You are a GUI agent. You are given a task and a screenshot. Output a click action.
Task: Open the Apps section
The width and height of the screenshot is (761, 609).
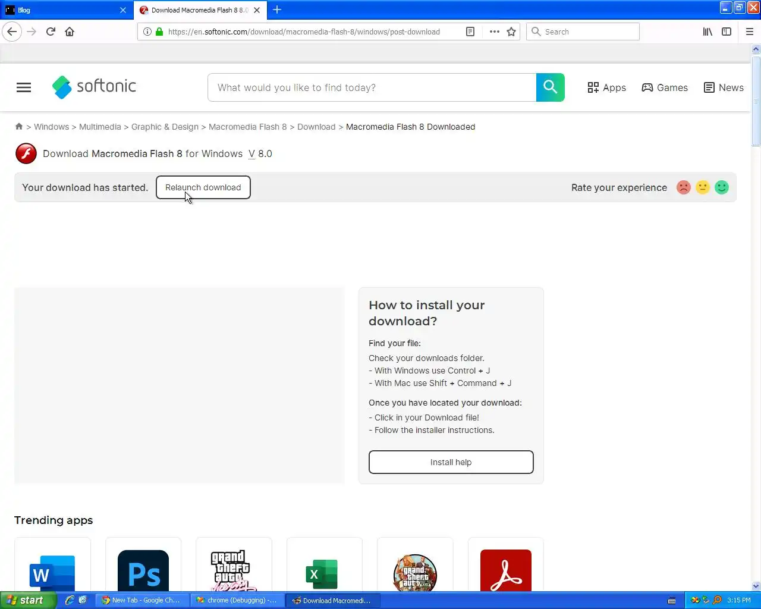pos(606,87)
